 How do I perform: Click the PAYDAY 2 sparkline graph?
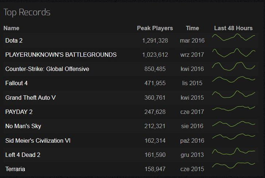click(234, 108)
